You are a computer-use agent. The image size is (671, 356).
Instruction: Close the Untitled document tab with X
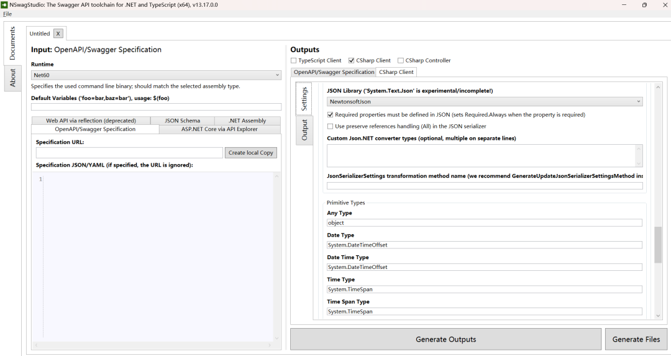(58, 34)
